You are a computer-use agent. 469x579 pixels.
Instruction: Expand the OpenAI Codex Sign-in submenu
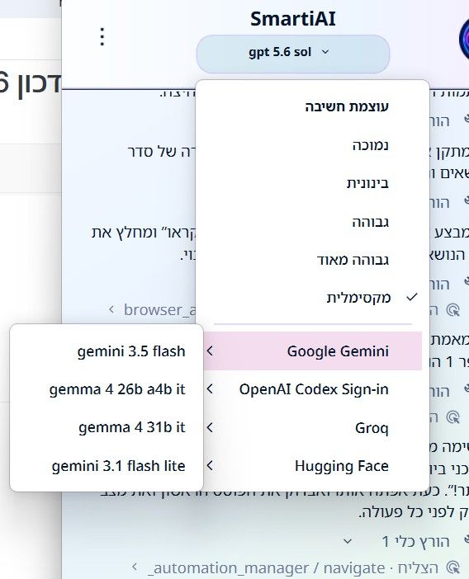point(313,389)
